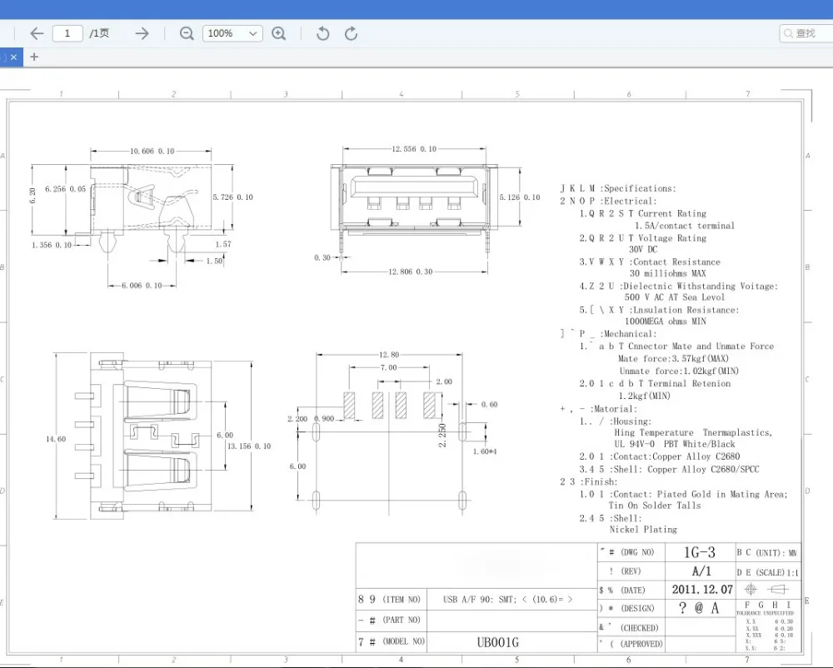Rotate page counterclockwise
Screen dimensions: 833x668
coord(322,33)
